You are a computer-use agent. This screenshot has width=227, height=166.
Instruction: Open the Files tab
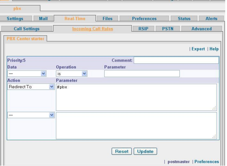[107, 19]
